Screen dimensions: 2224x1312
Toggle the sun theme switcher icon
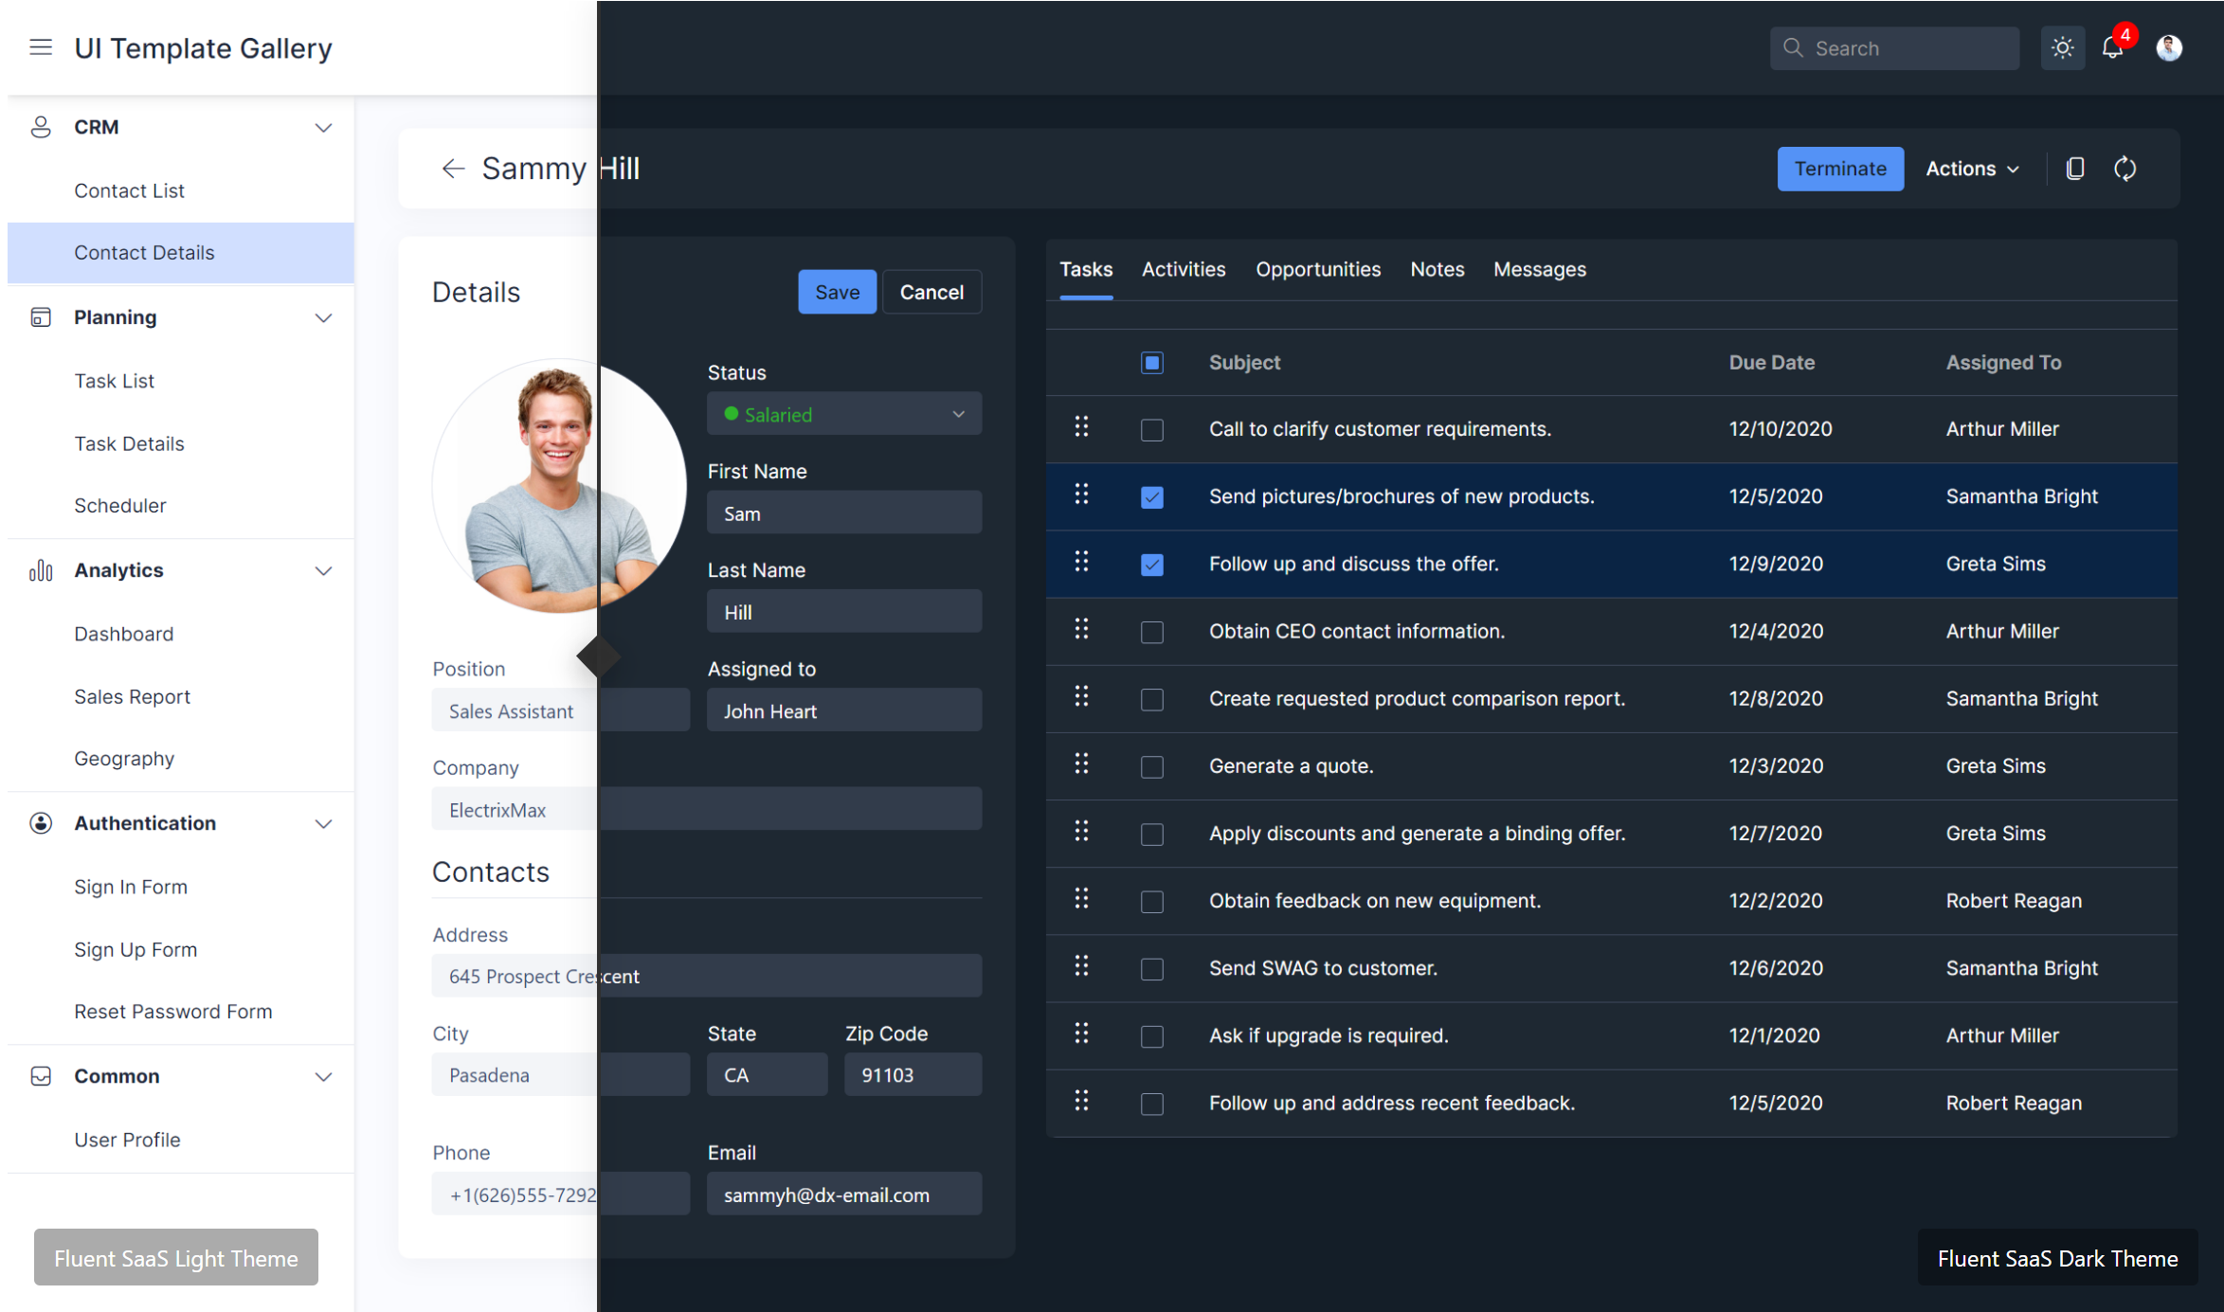(2062, 48)
